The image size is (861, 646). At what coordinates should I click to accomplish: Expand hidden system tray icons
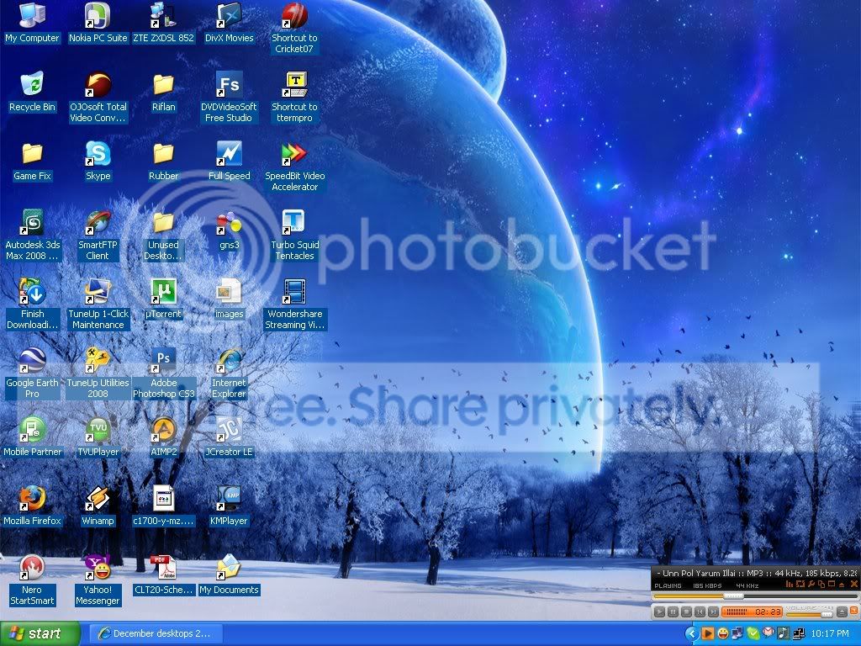tap(693, 634)
